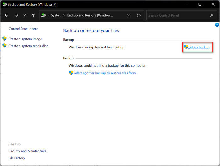The height and width of the screenshot is (166, 220).
Task: Click the Set up backup link
Action: [x=199, y=47]
